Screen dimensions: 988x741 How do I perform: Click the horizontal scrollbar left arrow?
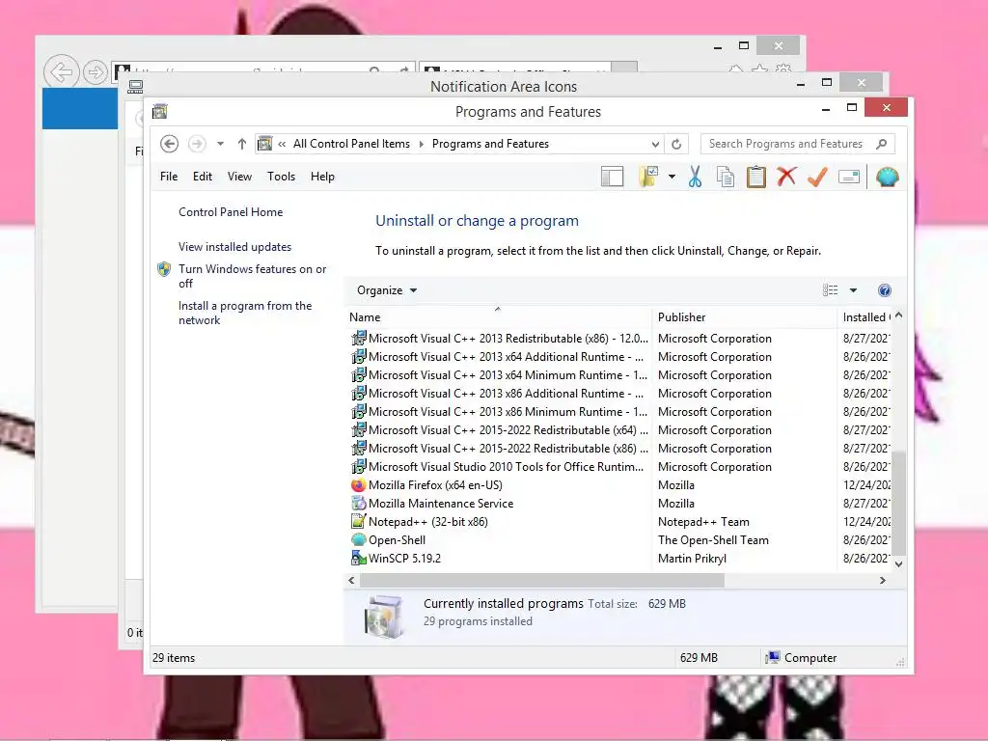(x=351, y=580)
